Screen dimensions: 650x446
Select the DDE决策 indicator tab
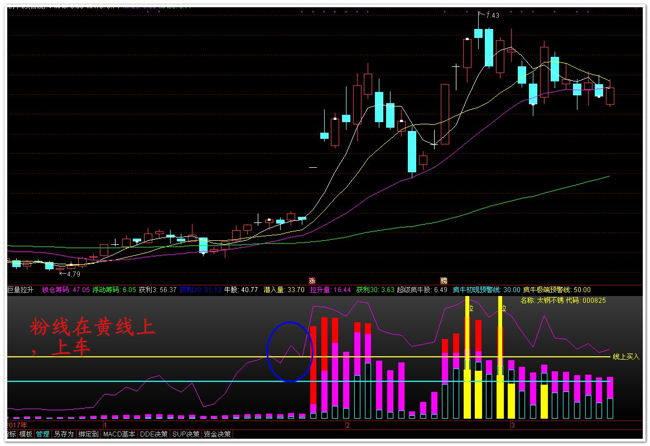click(x=154, y=434)
